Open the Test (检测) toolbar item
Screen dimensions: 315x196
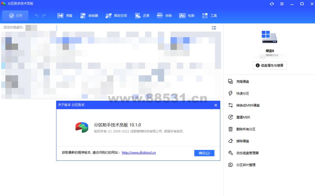coord(187,16)
